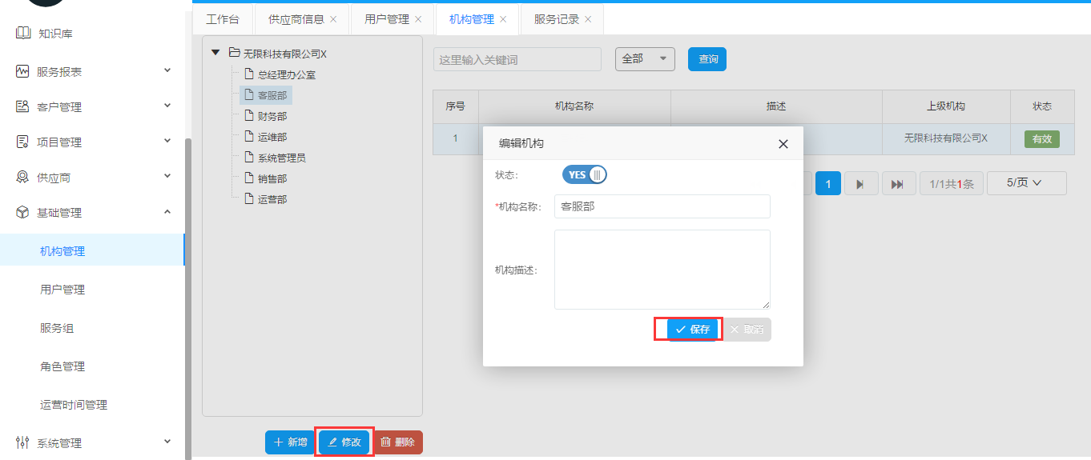The width and height of the screenshot is (1091, 460).
Task: Open 角色管理 in the sidebar menu
Action: coord(62,366)
